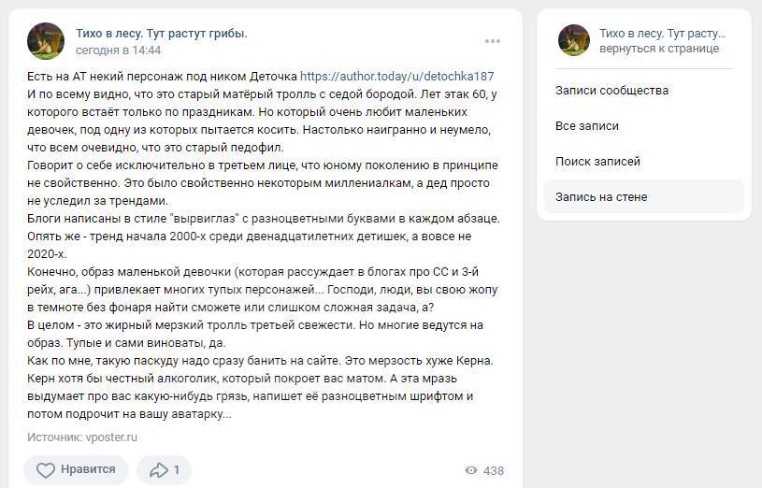The image size is (762, 488).
Task: Select "Записи сообщества" in the sidebar menu
Action: point(611,91)
